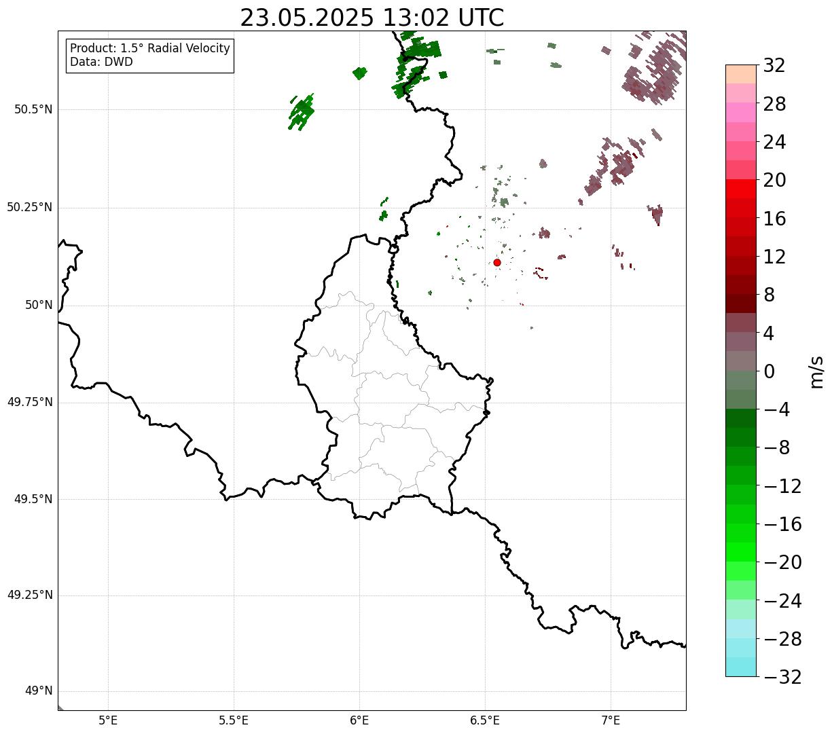832x734 pixels.
Task: Click the 12 colorbar tick label
Action: tap(774, 257)
